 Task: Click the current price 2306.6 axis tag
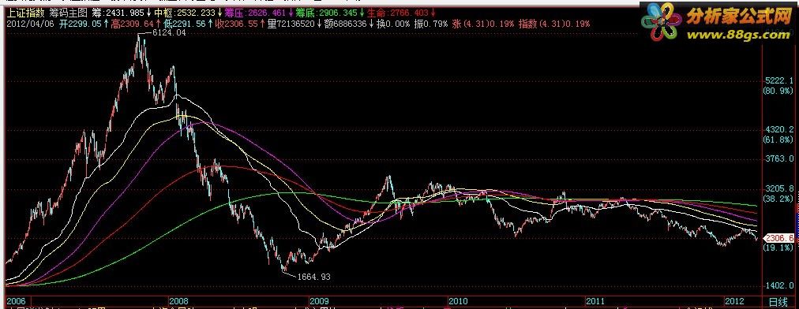[x=778, y=238]
